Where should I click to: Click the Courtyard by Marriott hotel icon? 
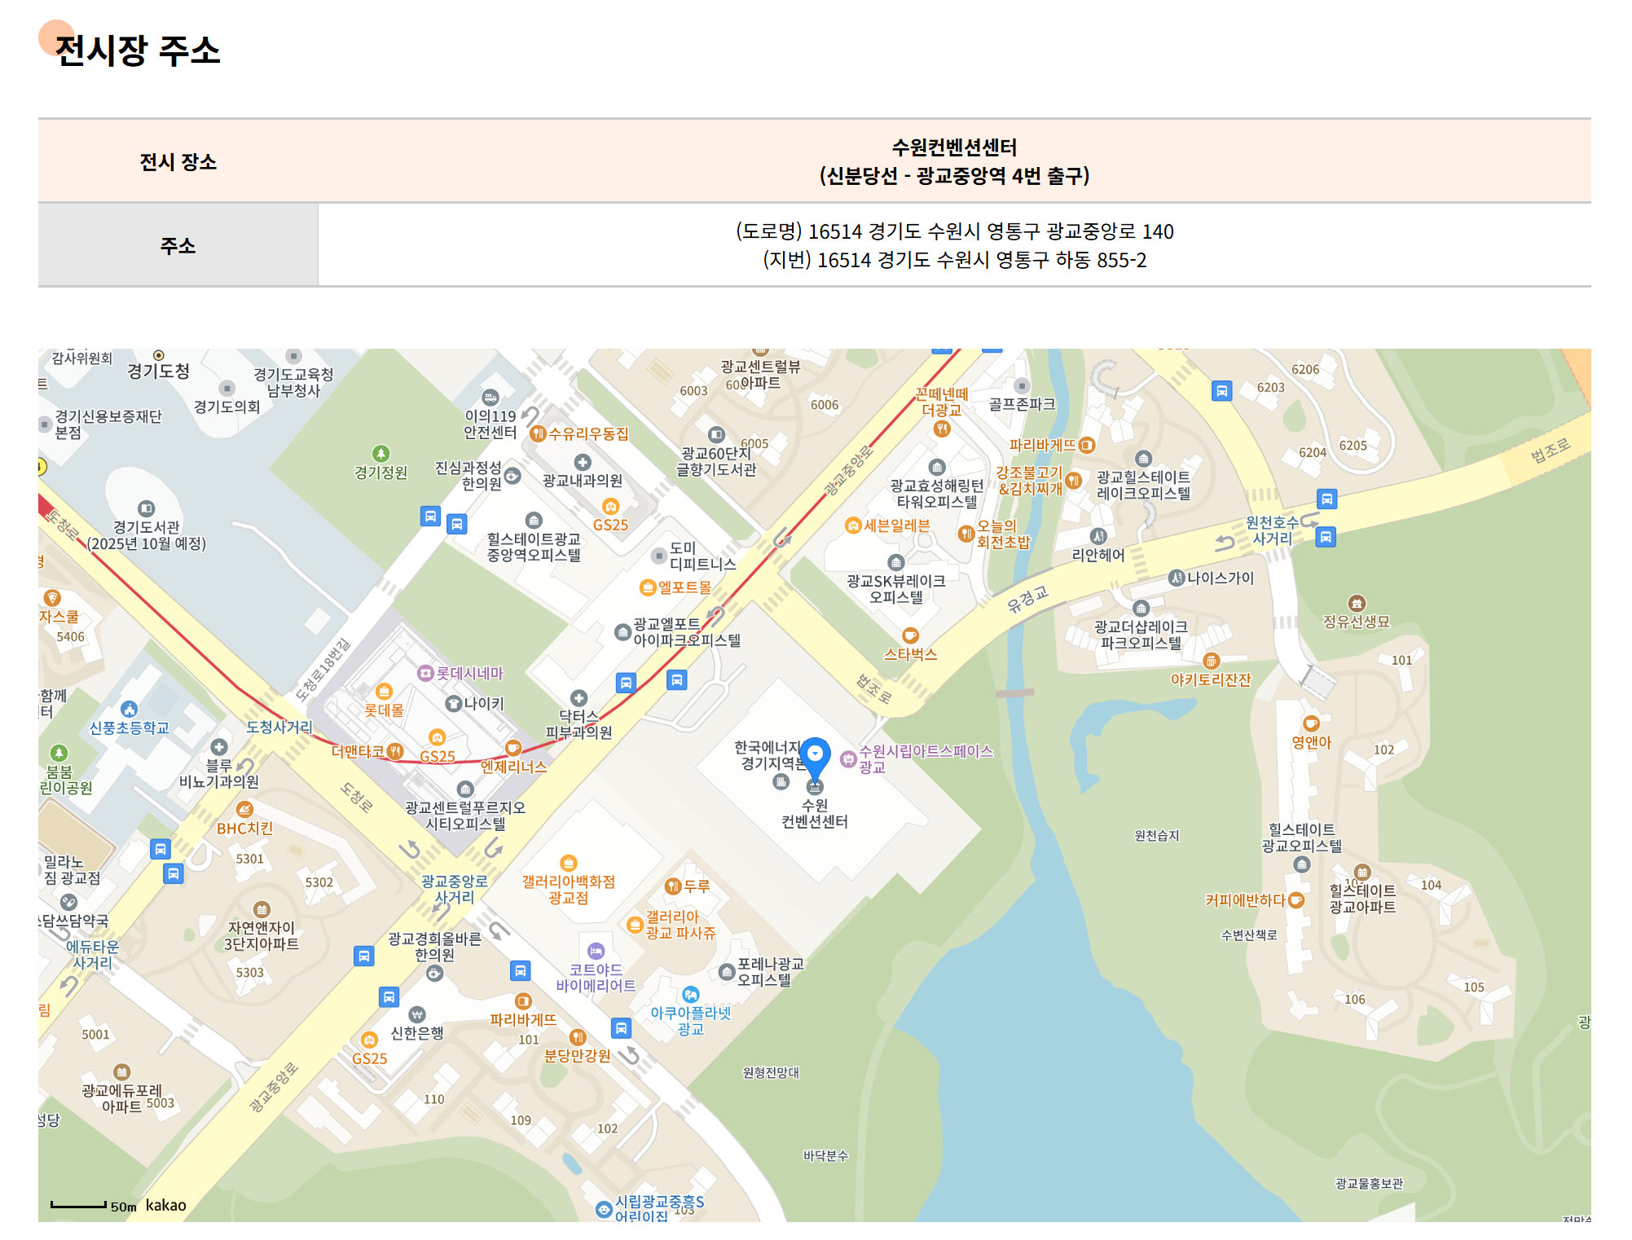click(x=596, y=951)
